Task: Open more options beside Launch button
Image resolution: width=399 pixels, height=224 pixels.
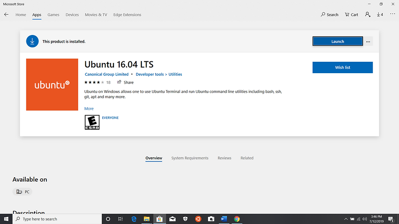Action: coord(368,41)
